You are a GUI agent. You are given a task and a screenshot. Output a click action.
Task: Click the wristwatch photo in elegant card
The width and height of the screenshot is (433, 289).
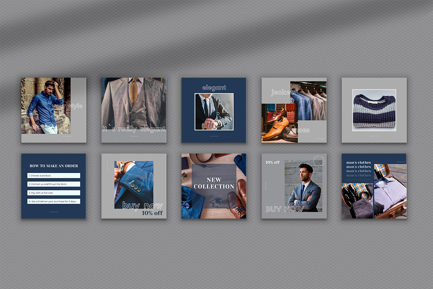(x=214, y=112)
